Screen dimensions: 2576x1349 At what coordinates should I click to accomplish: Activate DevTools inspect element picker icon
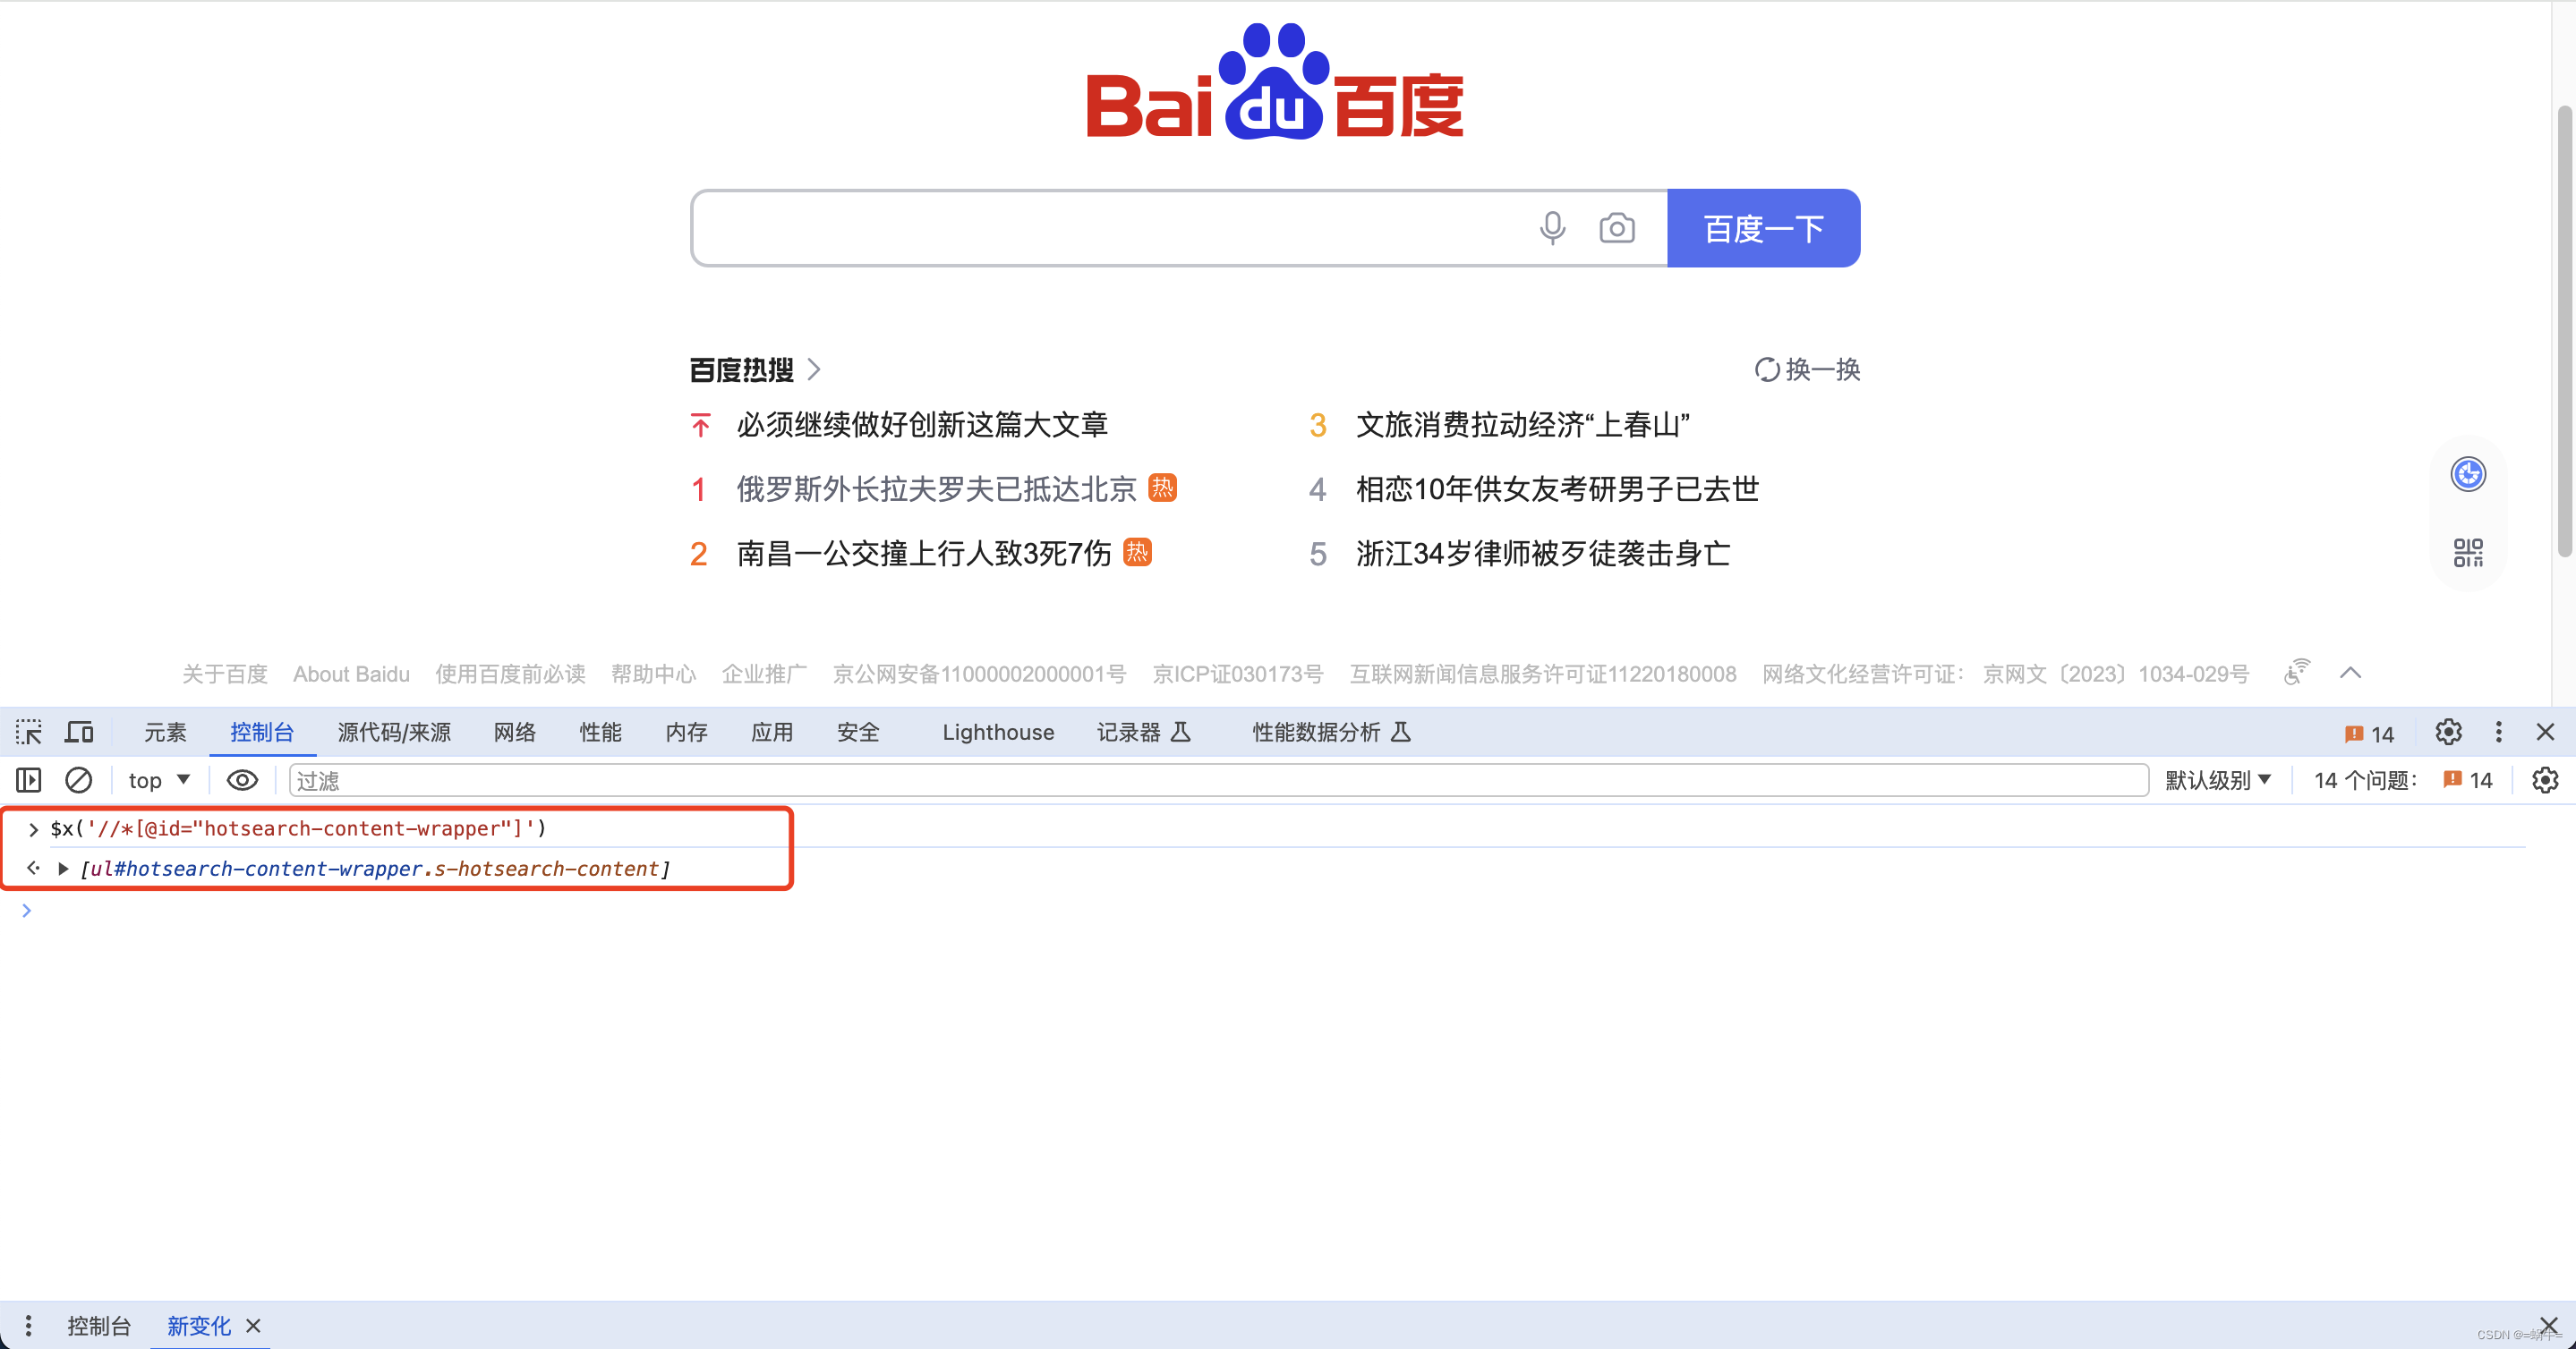click(x=29, y=733)
